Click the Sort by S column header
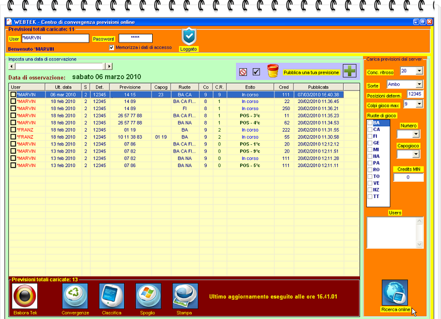The height and width of the screenshot is (319, 441). (x=86, y=87)
